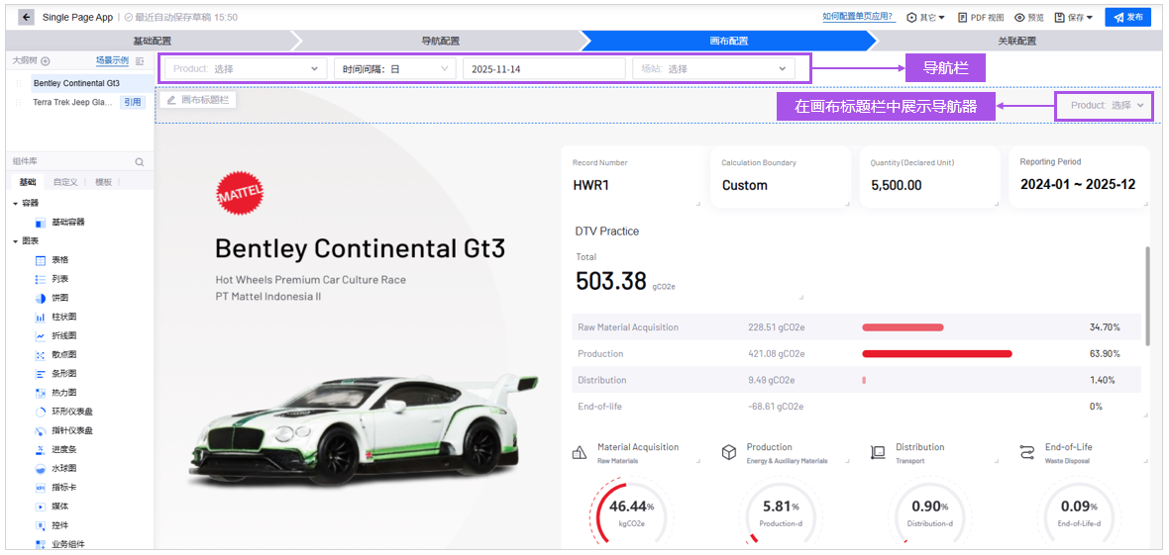
Task: Select the KPI card (指标卡) component icon
Action: click(x=41, y=488)
